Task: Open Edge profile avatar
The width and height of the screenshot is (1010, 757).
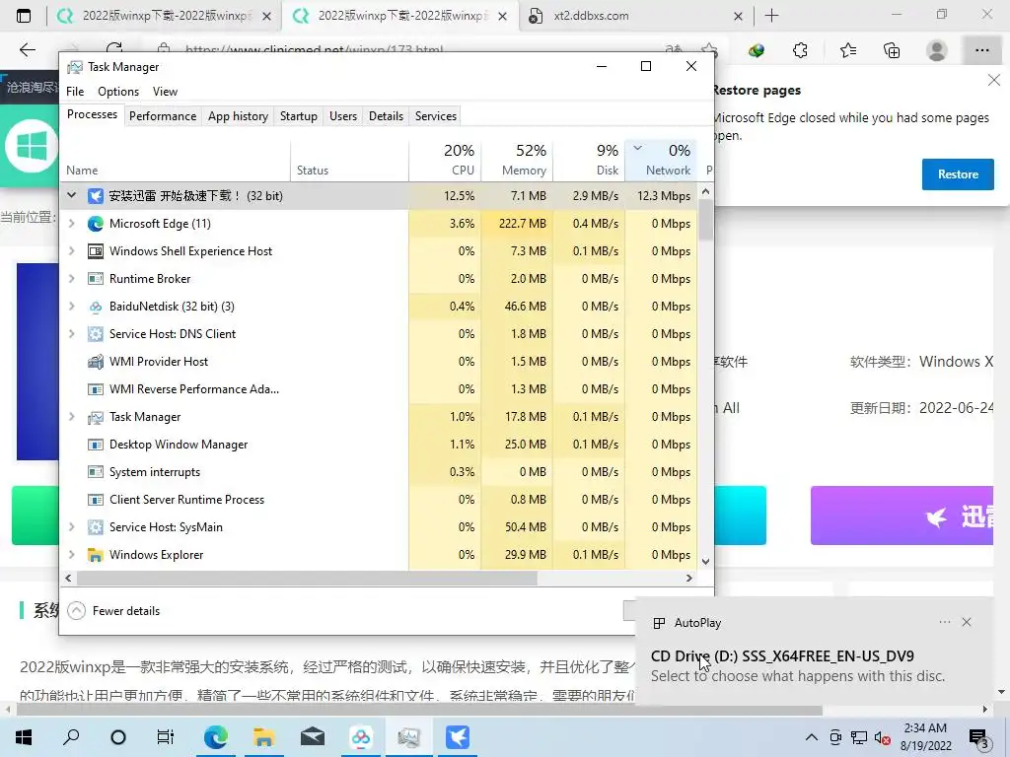Action: (937, 50)
